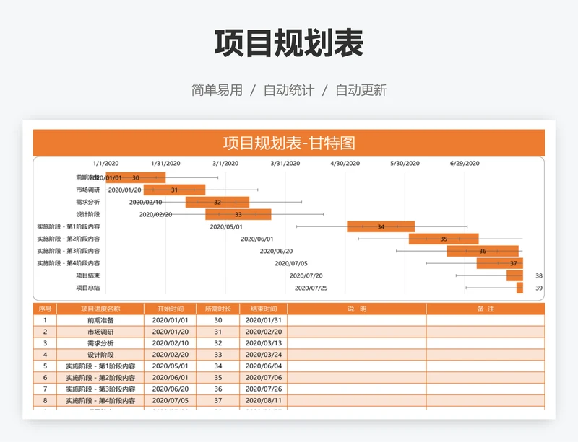Click the end time cell 2020/03/24
Image resolution: width=578 pixels, height=442 pixels.
point(264,355)
